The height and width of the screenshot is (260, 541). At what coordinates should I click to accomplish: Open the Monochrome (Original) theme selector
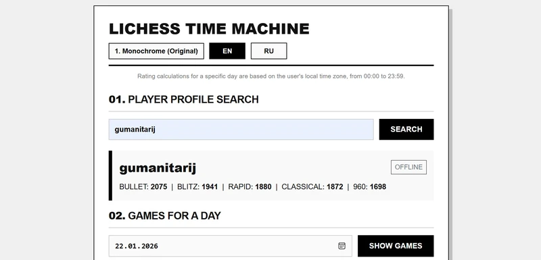(x=156, y=51)
